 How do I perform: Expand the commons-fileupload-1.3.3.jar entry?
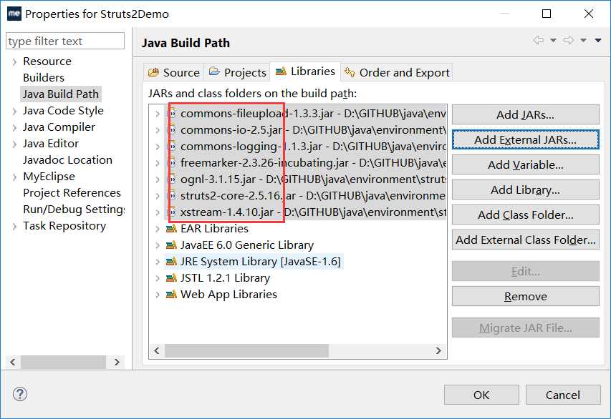pyautogui.click(x=158, y=114)
